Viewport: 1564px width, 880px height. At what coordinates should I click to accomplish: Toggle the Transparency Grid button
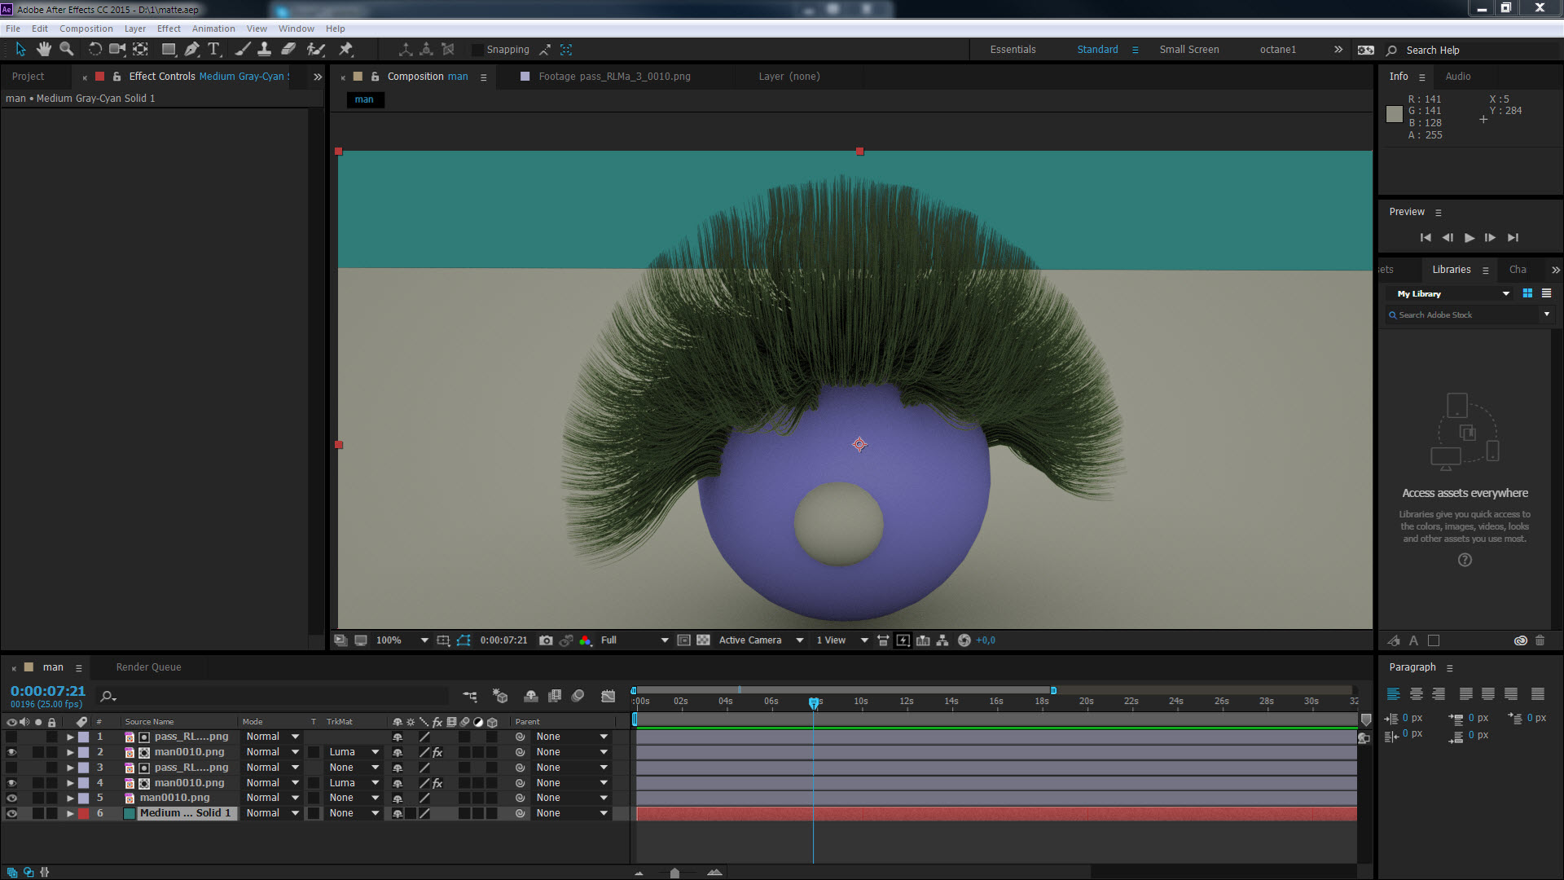[x=703, y=640]
